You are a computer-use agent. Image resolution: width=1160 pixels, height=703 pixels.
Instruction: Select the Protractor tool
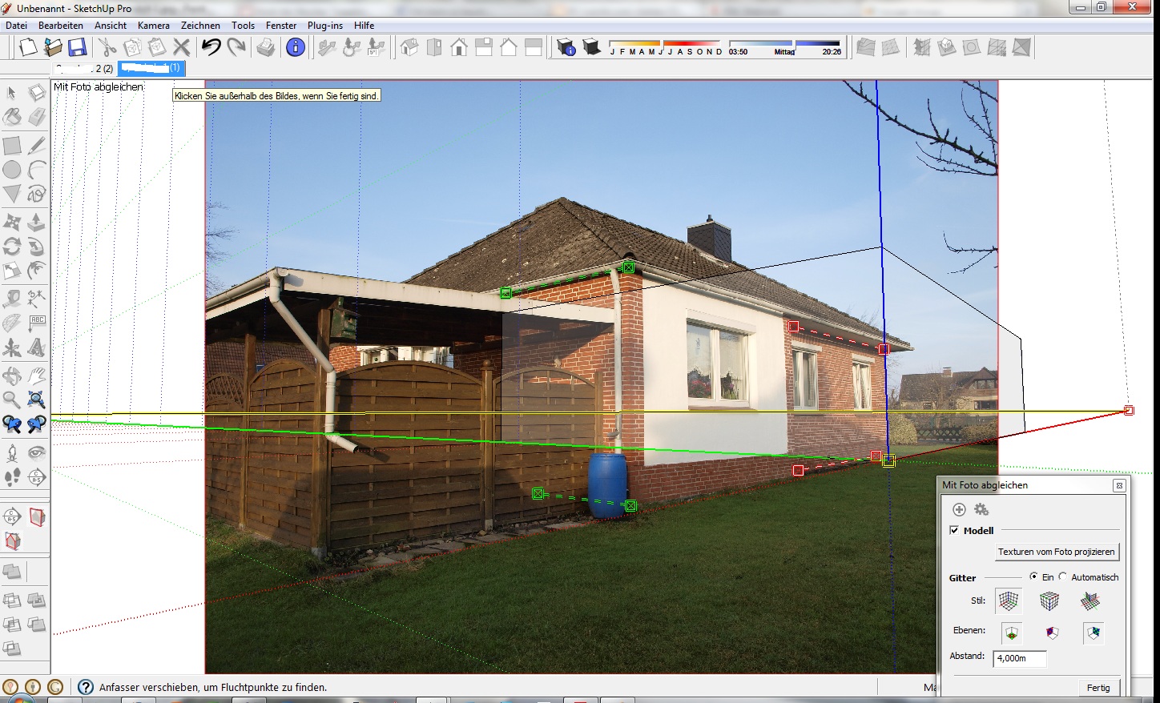[11, 323]
